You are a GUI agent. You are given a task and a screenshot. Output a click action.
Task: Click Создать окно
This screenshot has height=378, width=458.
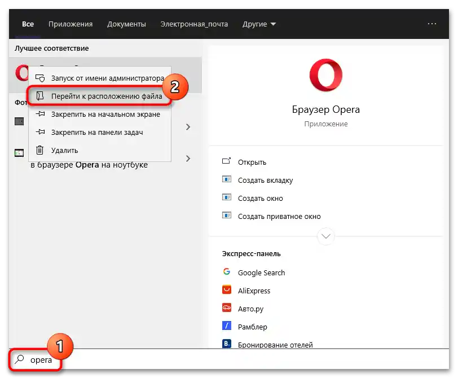coord(260,199)
